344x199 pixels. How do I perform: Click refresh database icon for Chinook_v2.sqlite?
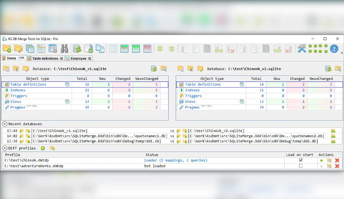(x=328, y=69)
